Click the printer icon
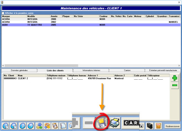Viewport: 182px width, 131px height. (114, 123)
